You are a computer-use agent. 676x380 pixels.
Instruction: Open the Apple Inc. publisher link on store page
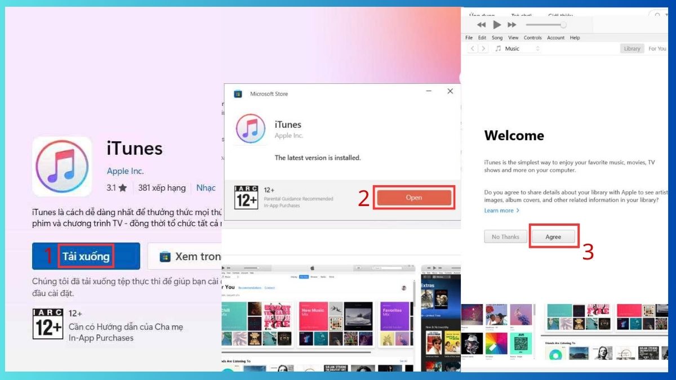click(125, 171)
